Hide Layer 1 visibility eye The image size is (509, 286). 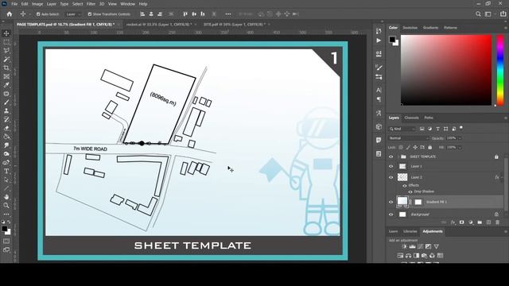click(x=390, y=166)
